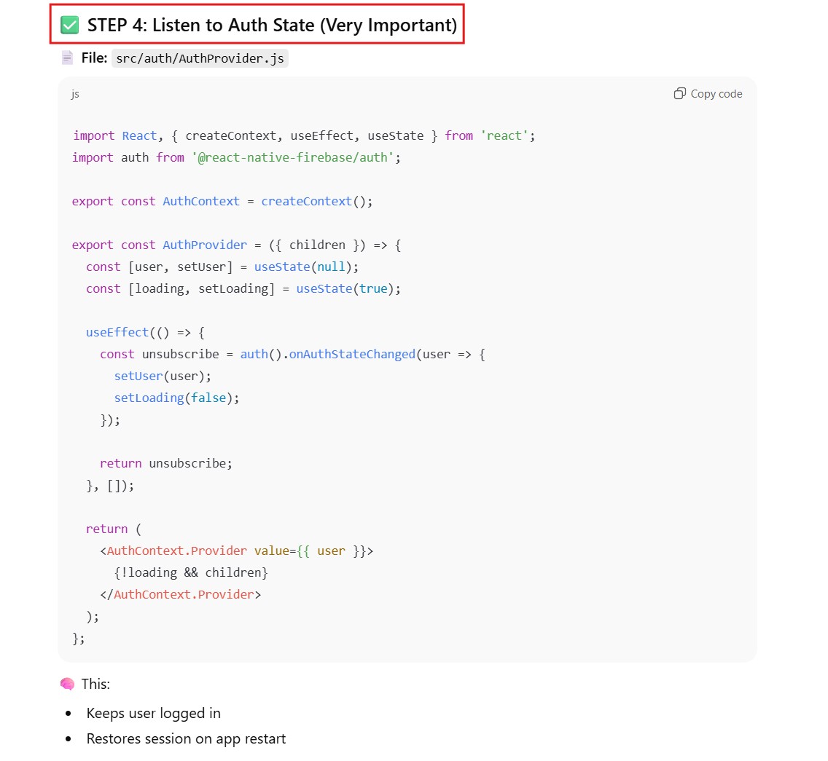Click Restores session on app restart bullet
Image resolution: width=828 pixels, height=761 pixels.
186,738
